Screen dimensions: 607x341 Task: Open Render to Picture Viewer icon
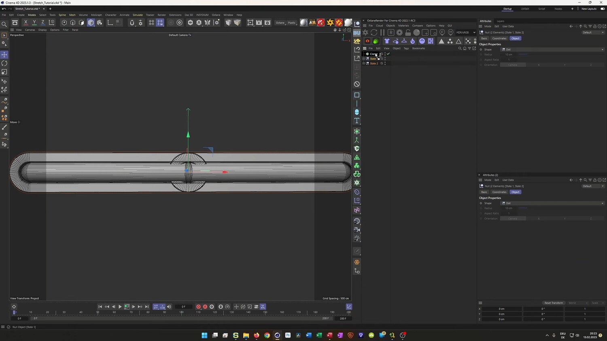pyautogui.click(x=259, y=23)
